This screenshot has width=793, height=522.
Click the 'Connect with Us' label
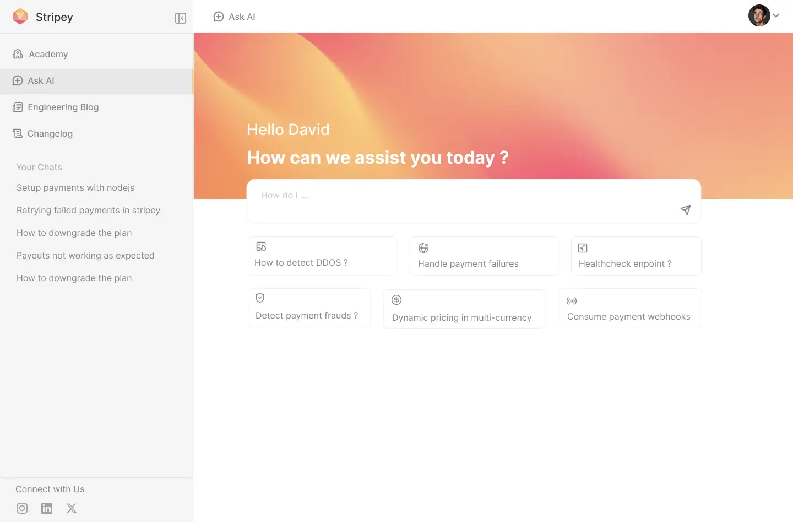point(50,489)
